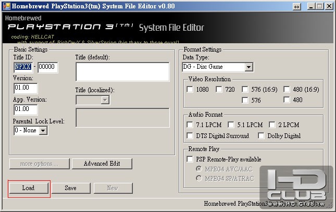Click the application icon in title bar
The width and height of the screenshot is (336, 212).
[6, 6]
